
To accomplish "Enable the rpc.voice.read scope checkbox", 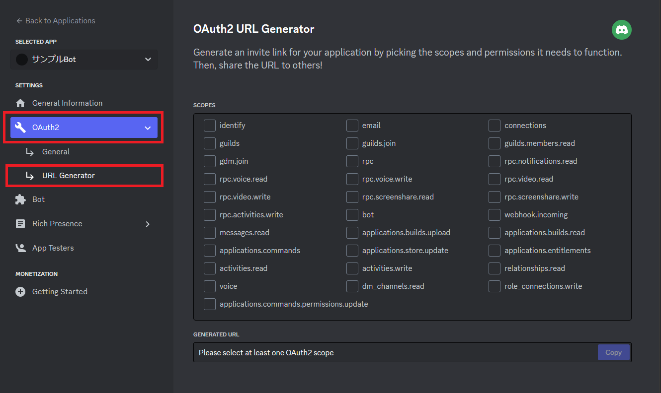I will (x=210, y=179).
